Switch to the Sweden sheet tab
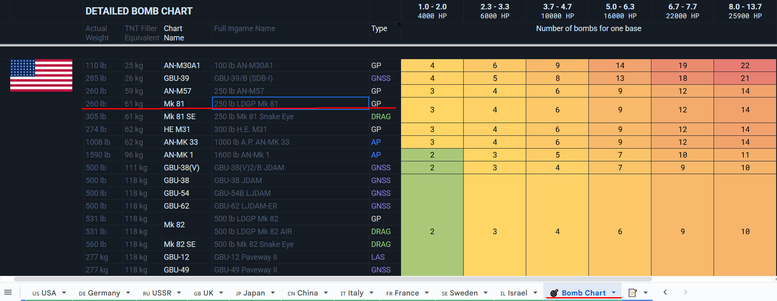Image resolution: width=777 pixels, height=301 pixels. point(460,293)
